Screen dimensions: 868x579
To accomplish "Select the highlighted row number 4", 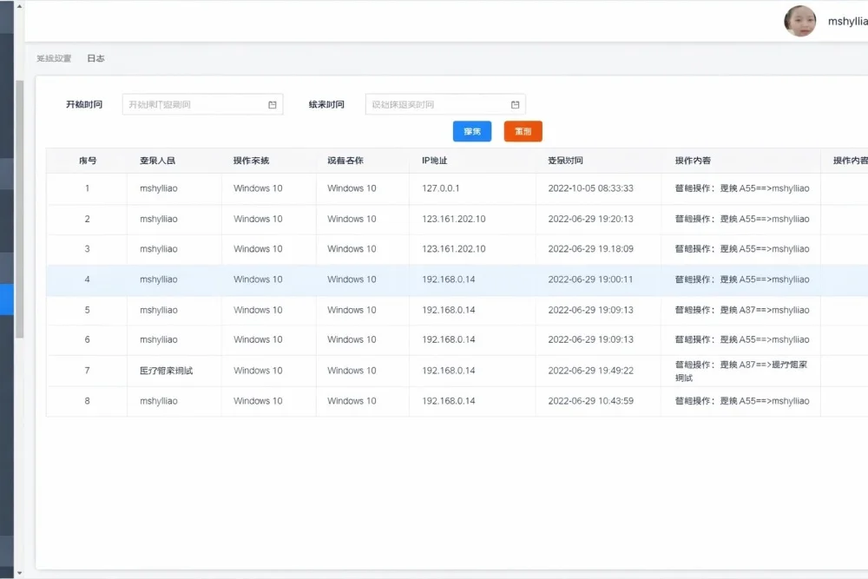I will pyautogui.click(x=87, y=280).
